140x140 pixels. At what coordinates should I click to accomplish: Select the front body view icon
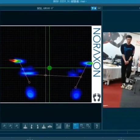click(x=25, y=126)
